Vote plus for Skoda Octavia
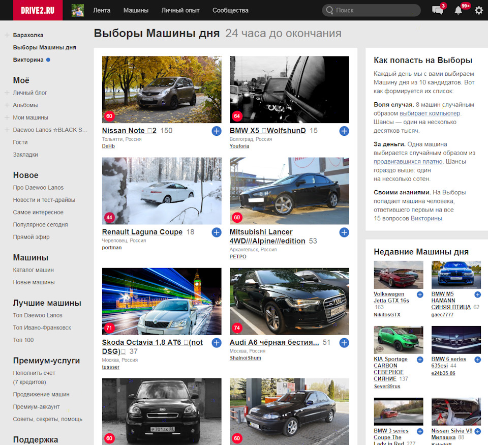Viewport: 488px width, 445px height. (217, 343)
